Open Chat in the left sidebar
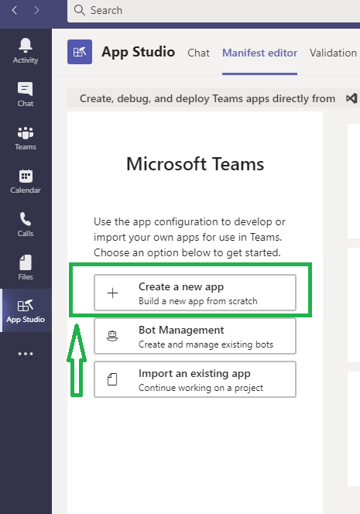This screenshot has width=360, height=514. click(26, 94)
